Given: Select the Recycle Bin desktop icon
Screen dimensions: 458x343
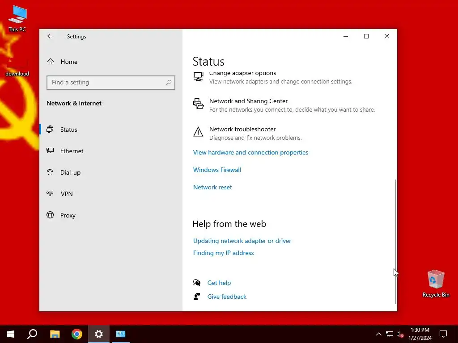Looking at the screenshot, I should point(436,284).
